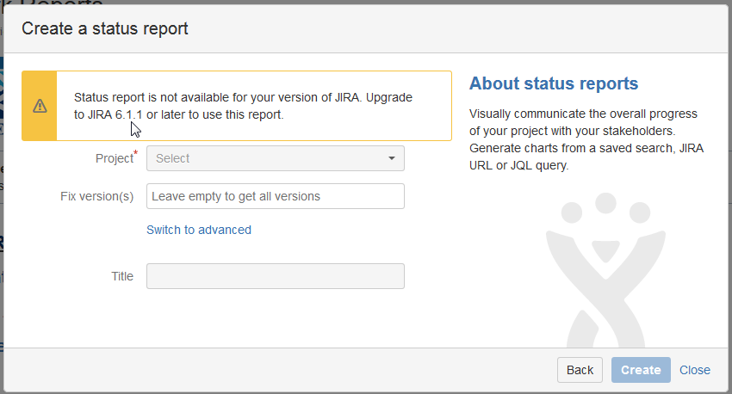The image size is (732, 394).
Task: Click the Project field label
Action: coord(116,157)
